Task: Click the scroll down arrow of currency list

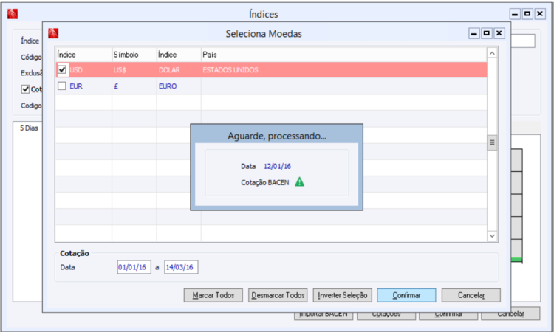Action: click(x=492, y=235)
